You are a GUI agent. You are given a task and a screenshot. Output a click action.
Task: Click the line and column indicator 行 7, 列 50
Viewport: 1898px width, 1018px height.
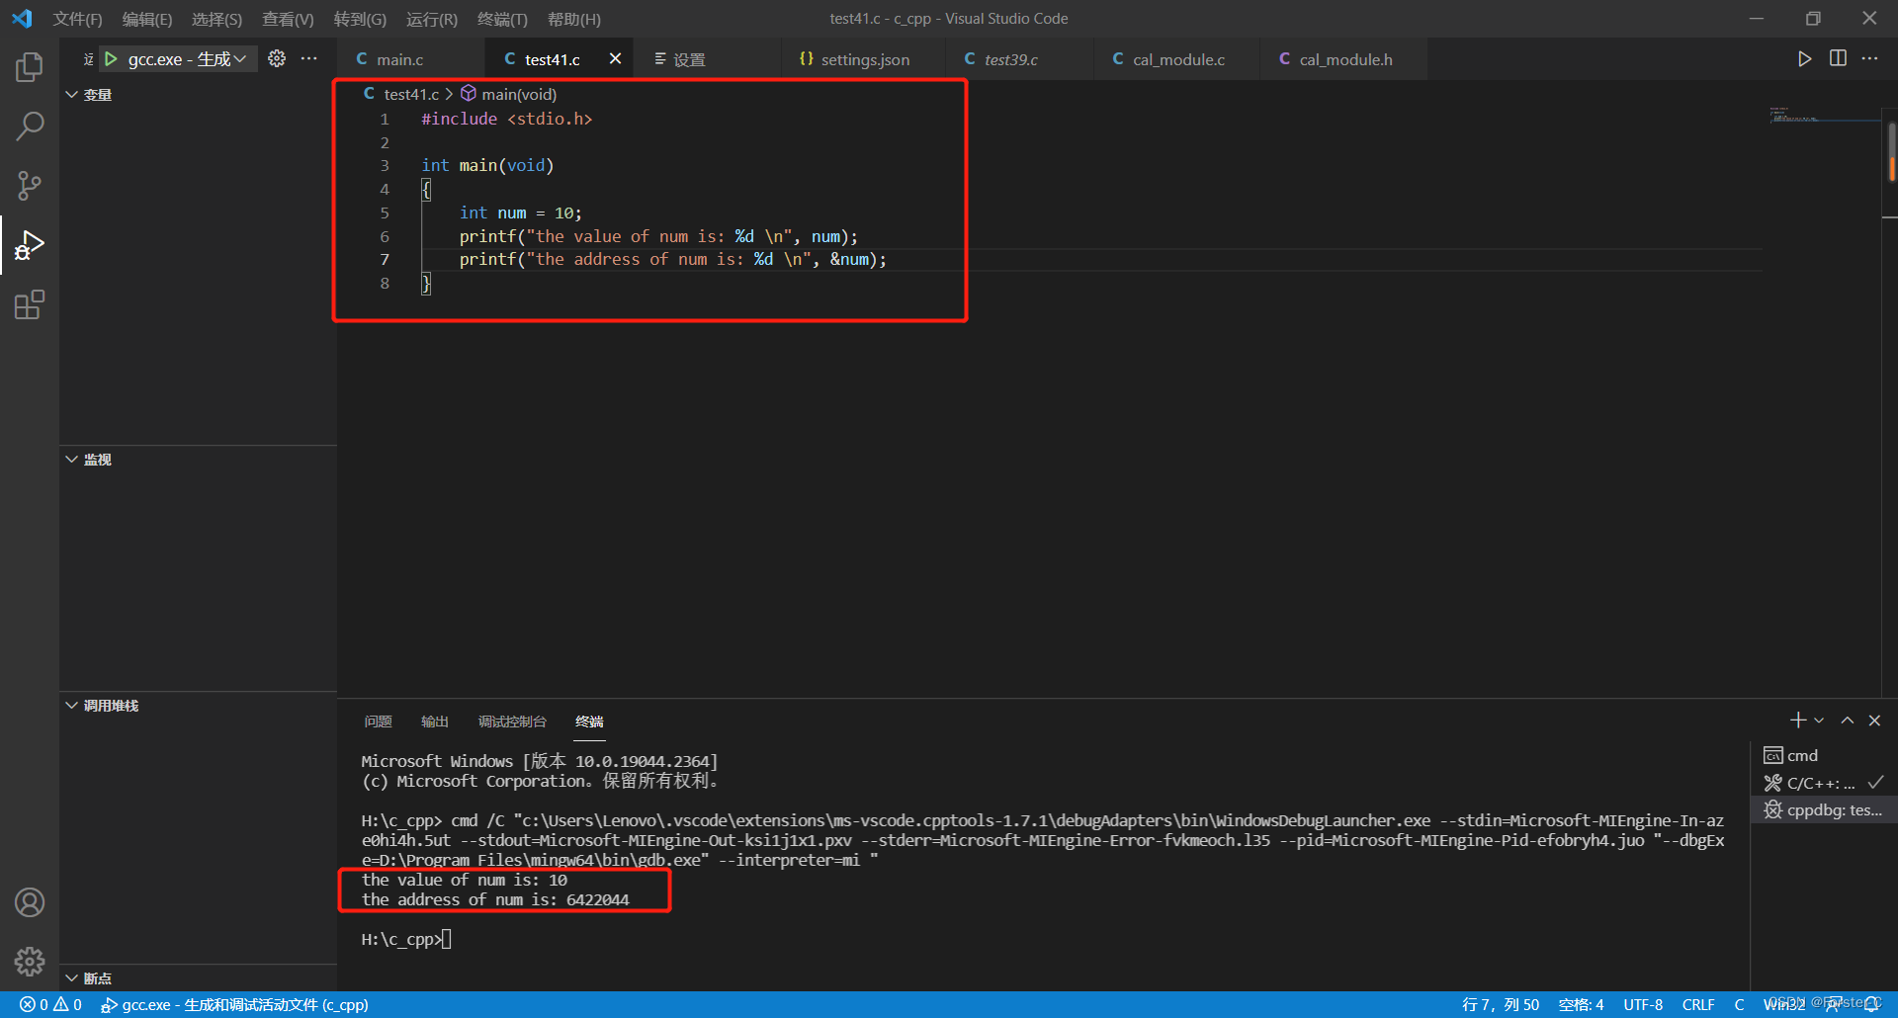pos(1501,1005)
